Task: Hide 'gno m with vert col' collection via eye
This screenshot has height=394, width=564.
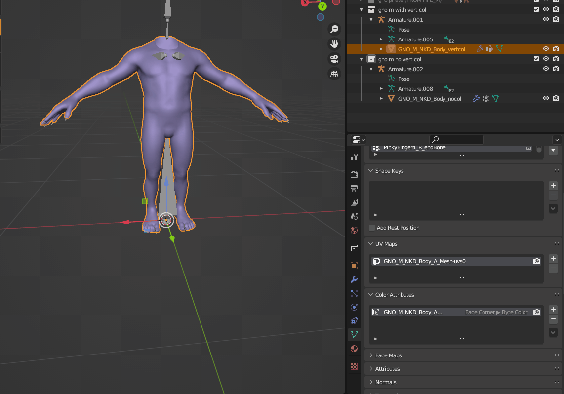Action: [x=546, y=9]
